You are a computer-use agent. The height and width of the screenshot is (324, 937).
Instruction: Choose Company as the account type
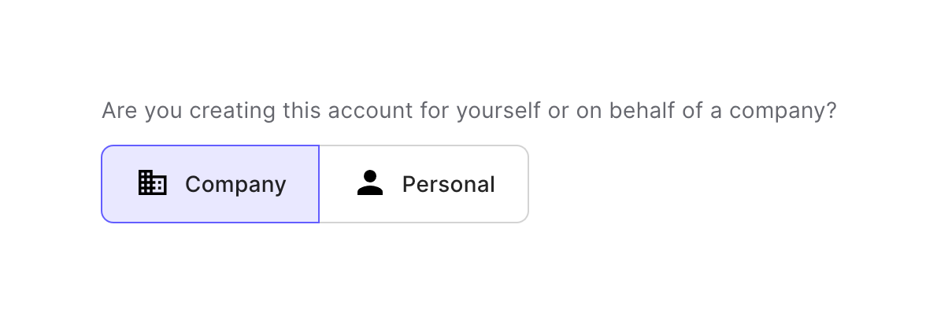click(x=210, y=184)
